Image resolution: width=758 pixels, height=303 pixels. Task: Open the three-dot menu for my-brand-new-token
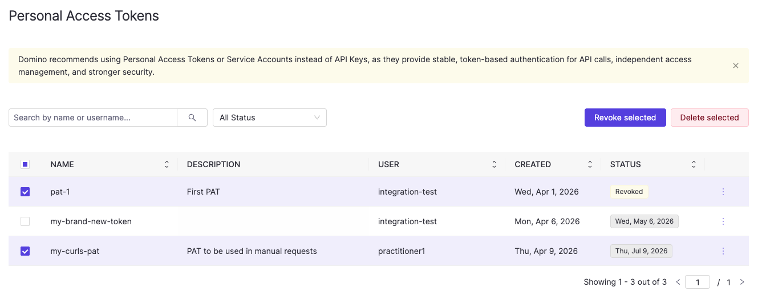723,221
